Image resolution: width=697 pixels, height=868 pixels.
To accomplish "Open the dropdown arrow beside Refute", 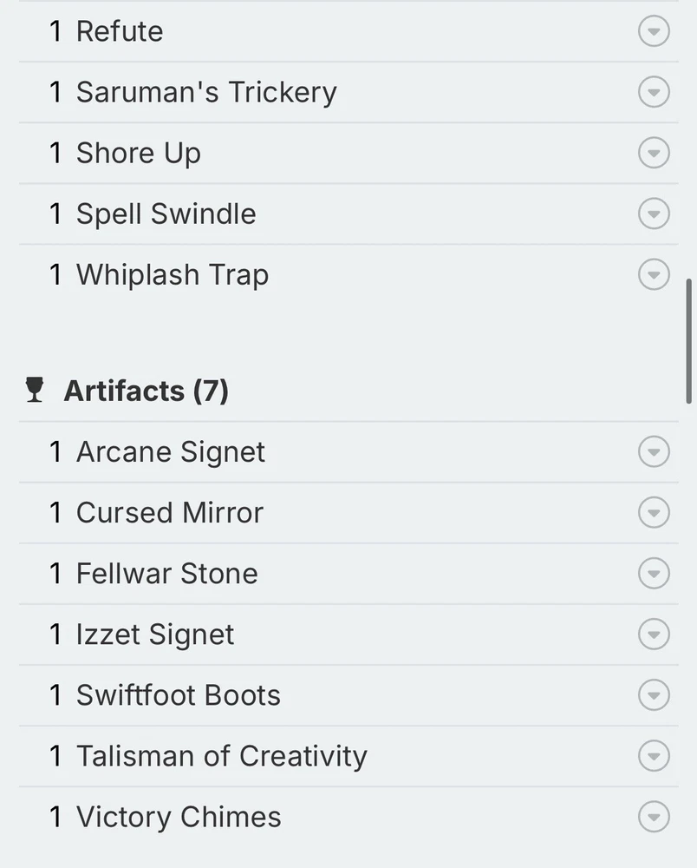I will [654, 32].
